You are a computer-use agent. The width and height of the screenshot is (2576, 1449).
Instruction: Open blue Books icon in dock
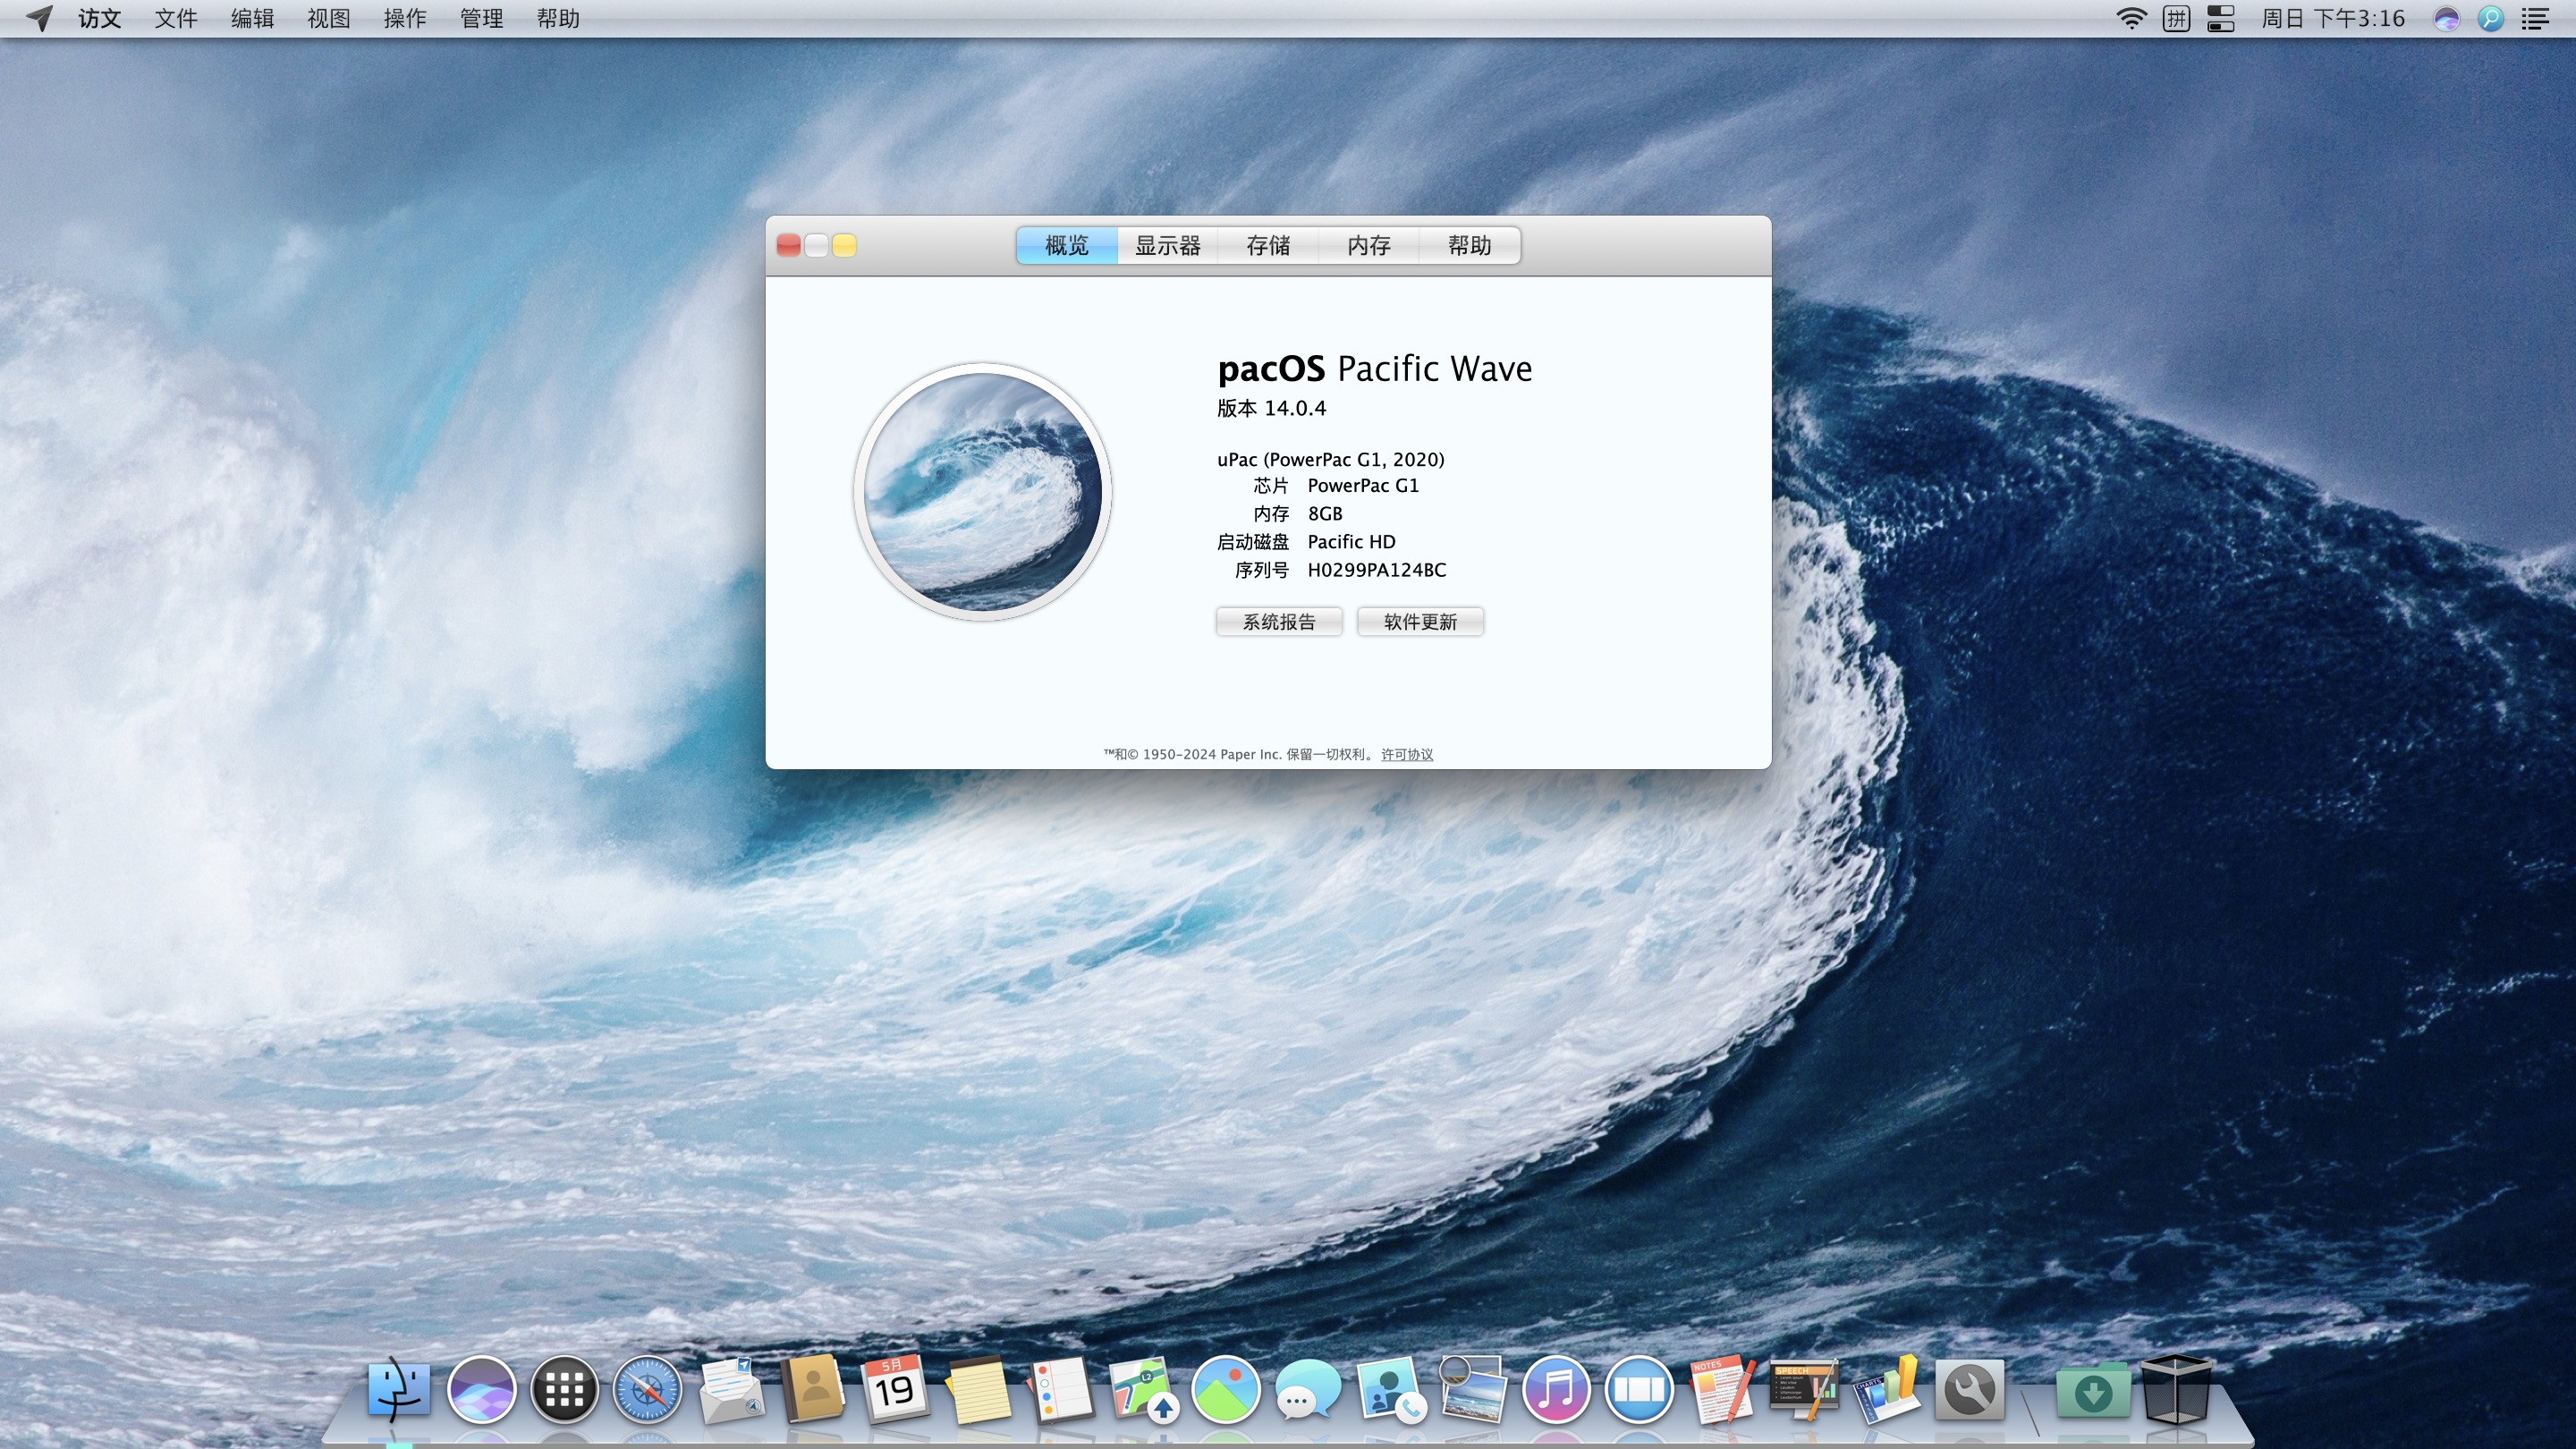coord(1639,1389)
